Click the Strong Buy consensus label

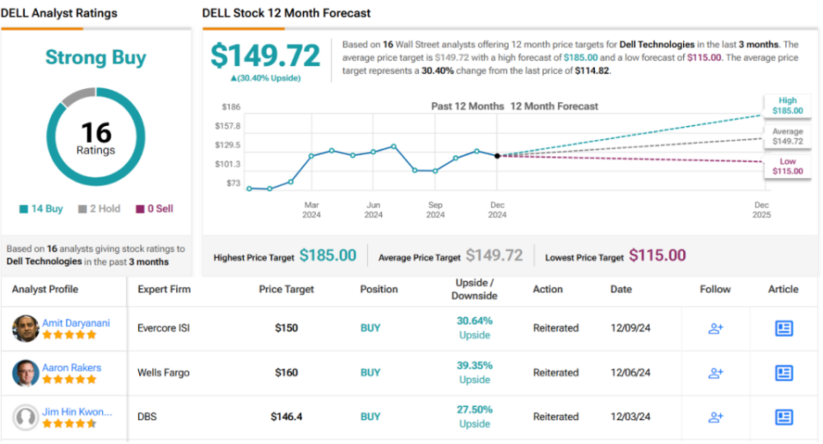[95, 57]
